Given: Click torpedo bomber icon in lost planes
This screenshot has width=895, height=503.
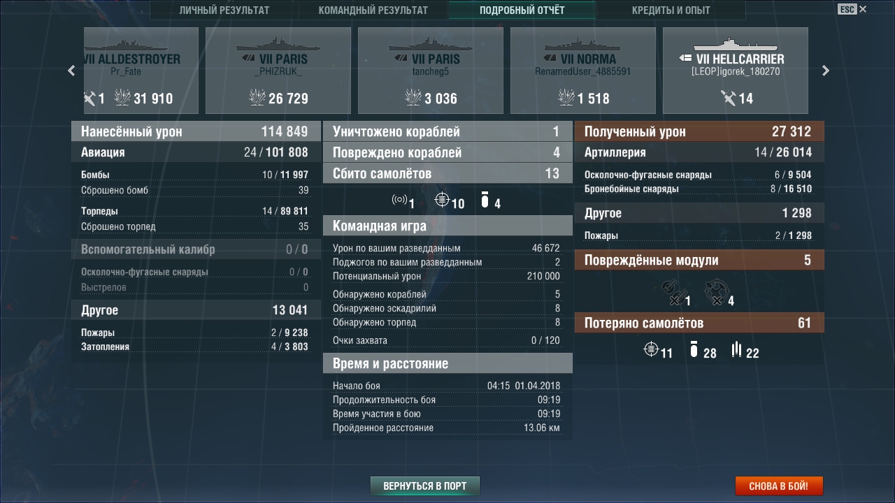Looking at the screenshot, I should [x=736, y=349].
